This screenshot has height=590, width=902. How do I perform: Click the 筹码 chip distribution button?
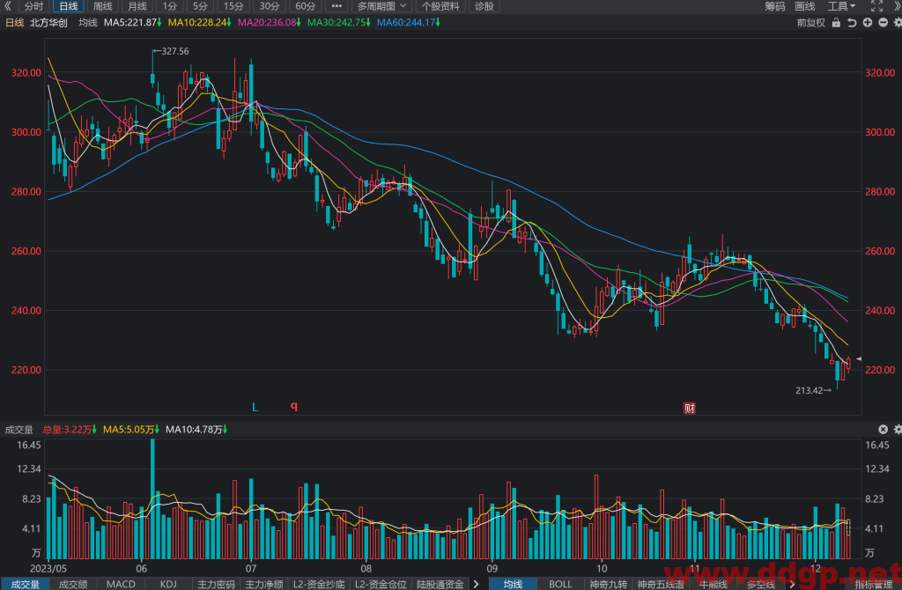774,6
